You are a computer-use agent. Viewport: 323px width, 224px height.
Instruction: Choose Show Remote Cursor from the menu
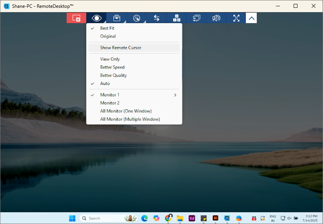[120, 47]
